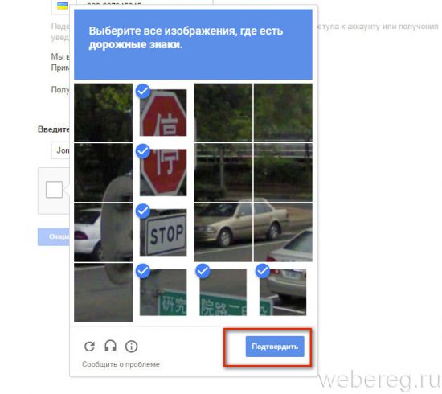Click the Ukrainian flag country icon
Viewport: 442px width, 394px height.
click(63, 6)
